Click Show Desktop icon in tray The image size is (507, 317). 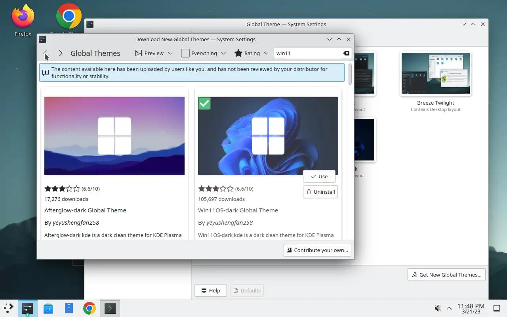497,308
